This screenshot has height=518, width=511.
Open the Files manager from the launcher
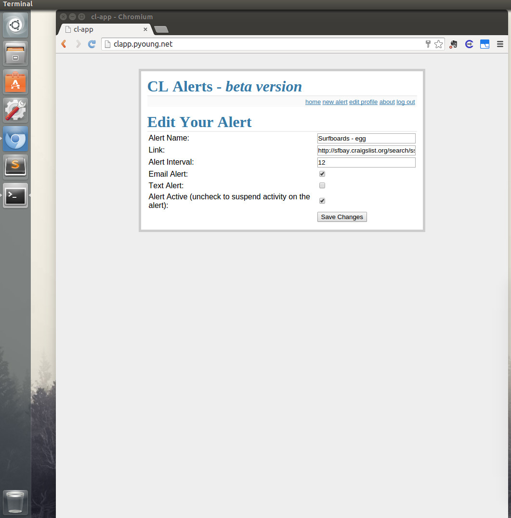click(15, 53)
